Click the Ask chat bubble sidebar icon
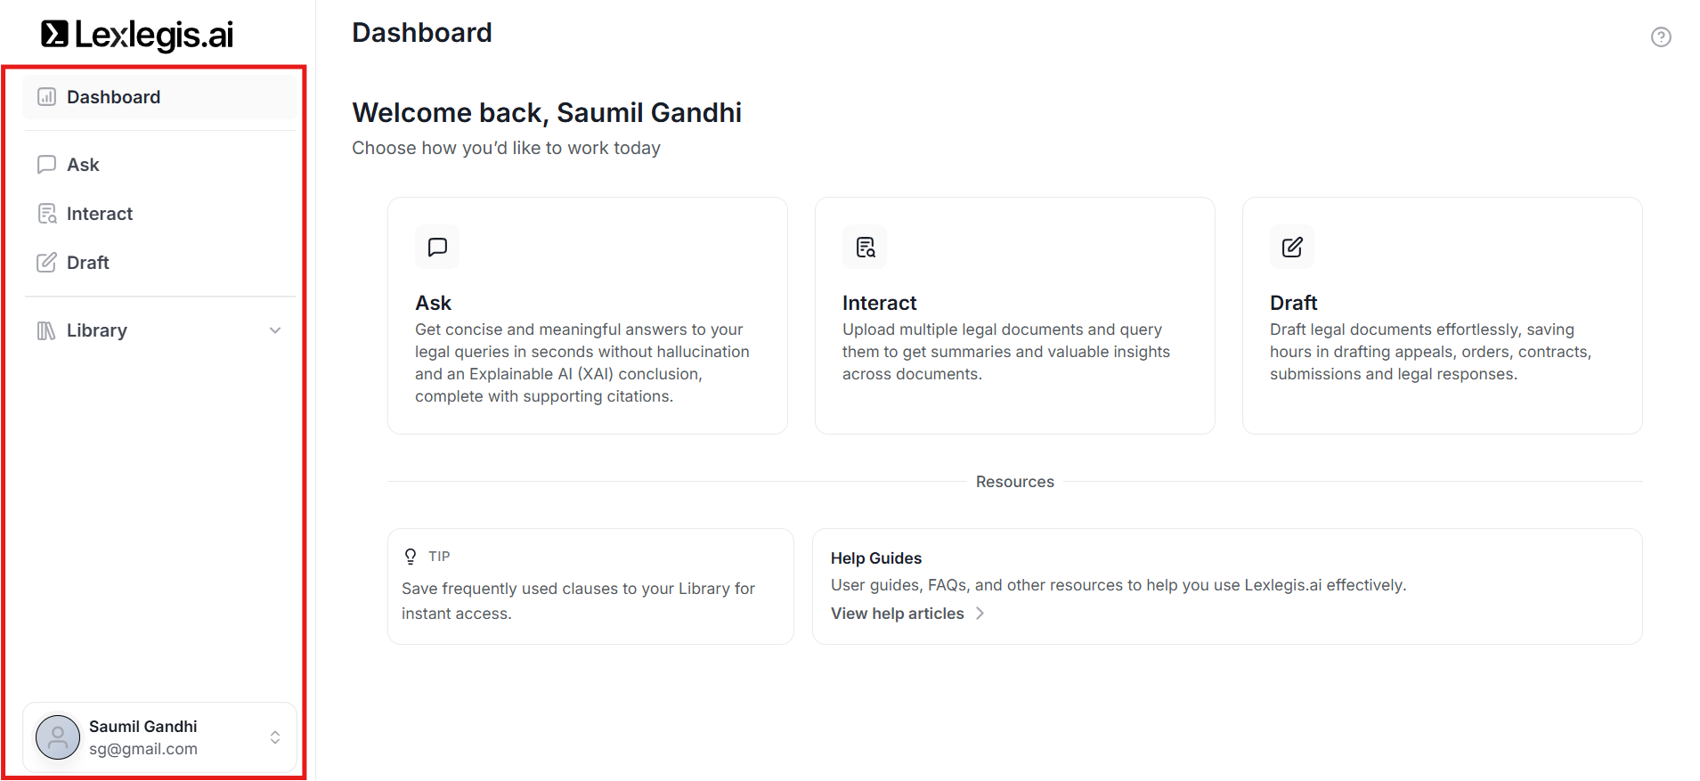This screenshot has height=781, width=1700. 47,165
